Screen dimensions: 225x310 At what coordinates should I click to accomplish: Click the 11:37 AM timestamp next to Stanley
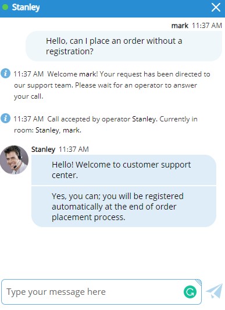coord(74,149)
